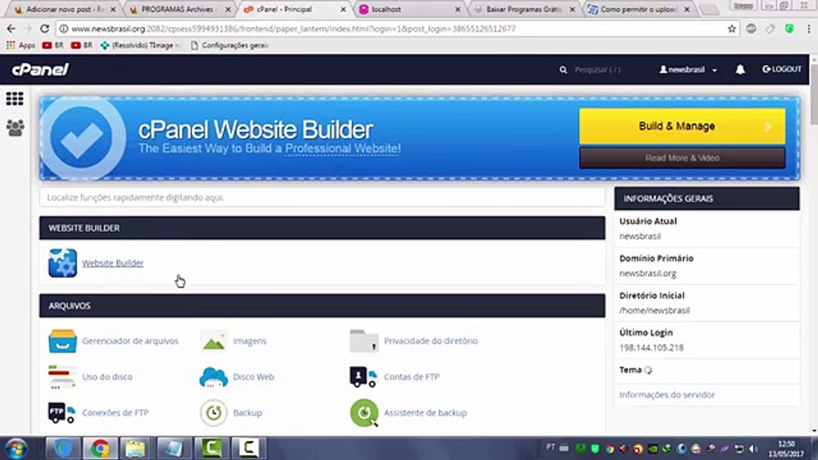
Task: Open the grid home icon in left sidebar
Action: click(x=15, y=98)
